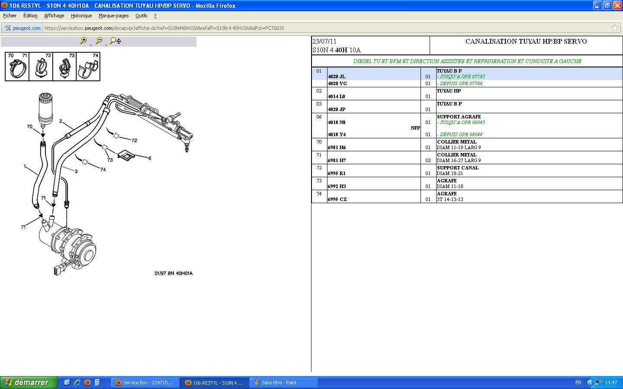The height and width of the screenshot is (389, 623).
Task: Switch to Service Box taskbar window
Action: click(x=145, y=383)
